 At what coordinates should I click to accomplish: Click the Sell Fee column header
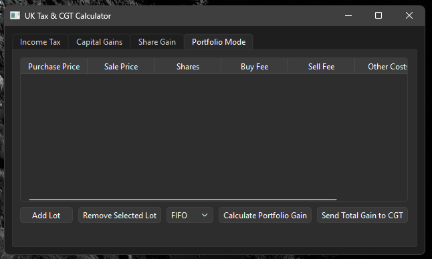[321, 67]
